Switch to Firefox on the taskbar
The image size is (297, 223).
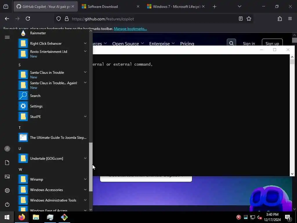pos(21,217)
